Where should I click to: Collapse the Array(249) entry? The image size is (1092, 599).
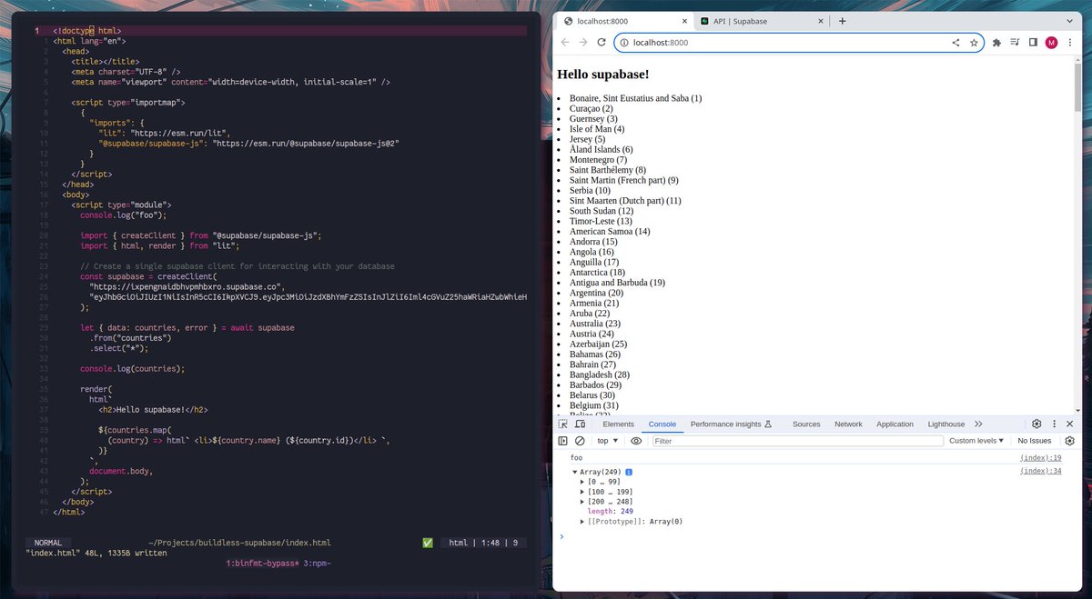[575, 472]
